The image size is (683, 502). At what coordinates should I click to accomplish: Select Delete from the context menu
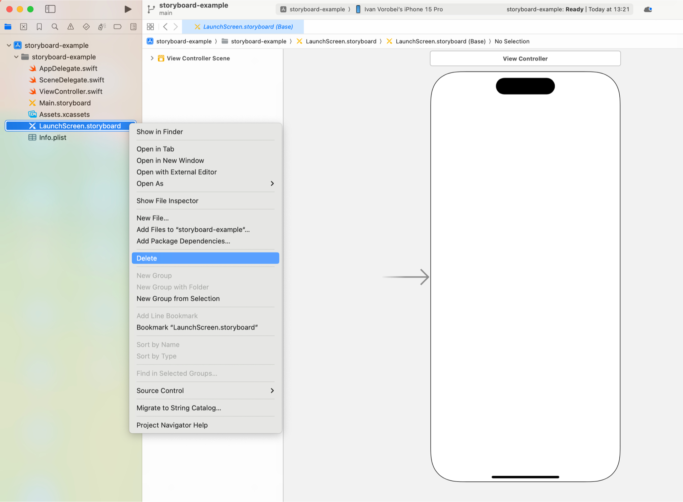pos(205,258)
